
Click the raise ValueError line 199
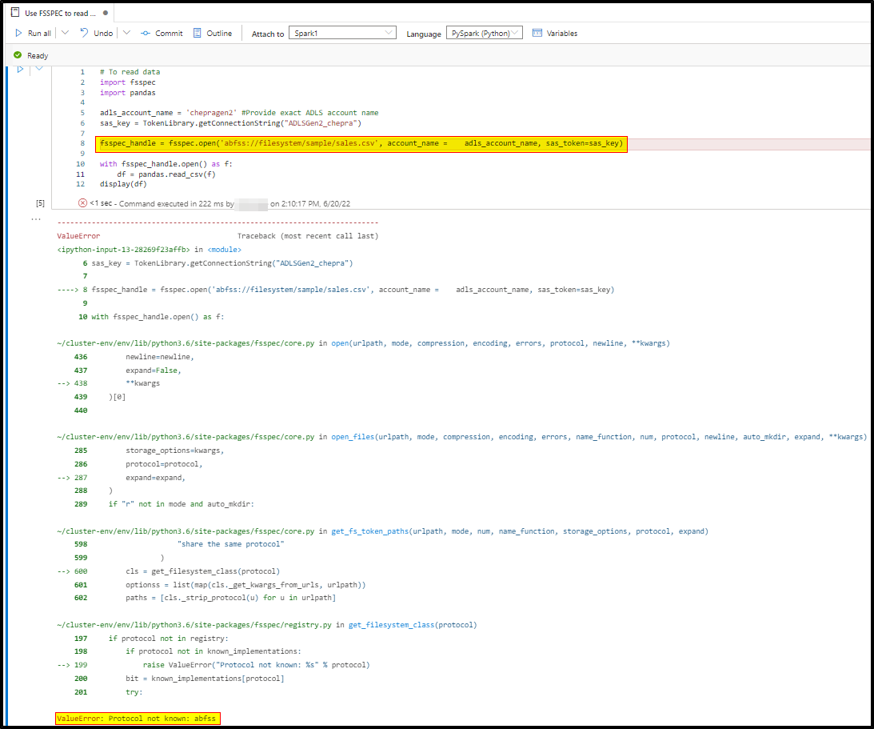[x=256, y=665]
